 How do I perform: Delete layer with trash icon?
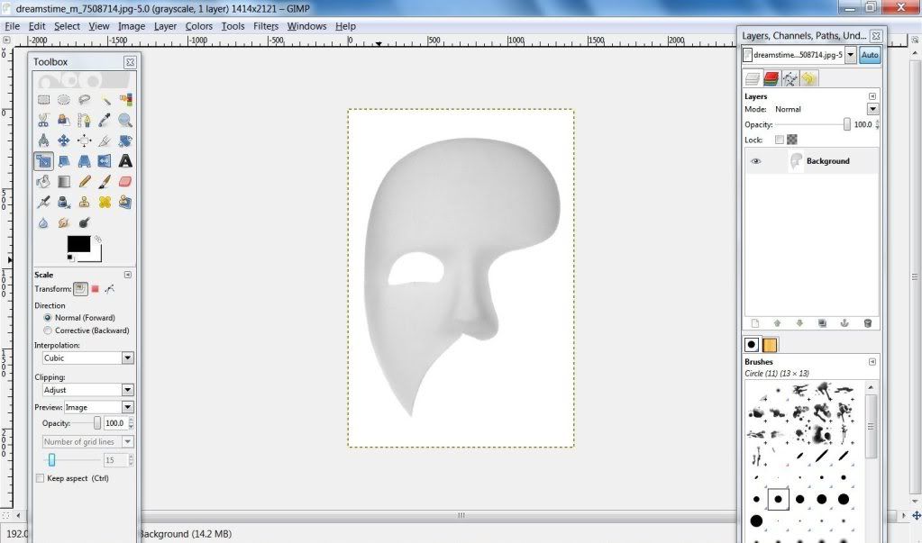click(867, 323)
